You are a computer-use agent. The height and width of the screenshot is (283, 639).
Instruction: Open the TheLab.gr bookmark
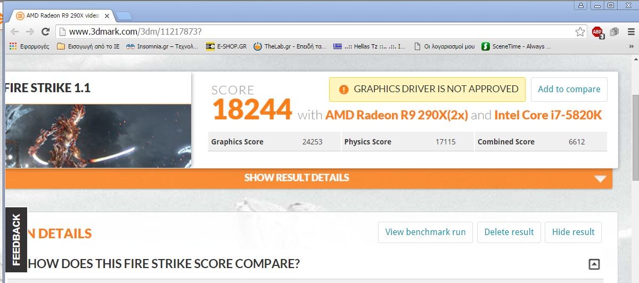pos(290,46)
